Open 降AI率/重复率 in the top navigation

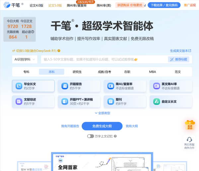point(77,5)
